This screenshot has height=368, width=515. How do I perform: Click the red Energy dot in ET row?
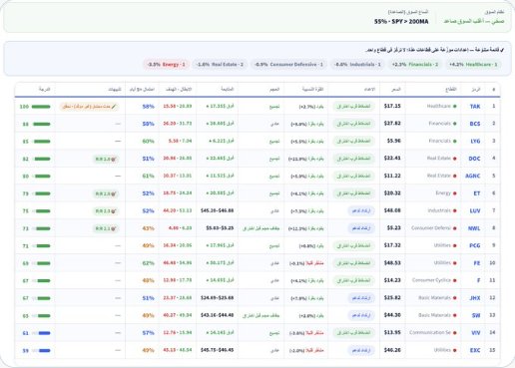coord(455,193)
